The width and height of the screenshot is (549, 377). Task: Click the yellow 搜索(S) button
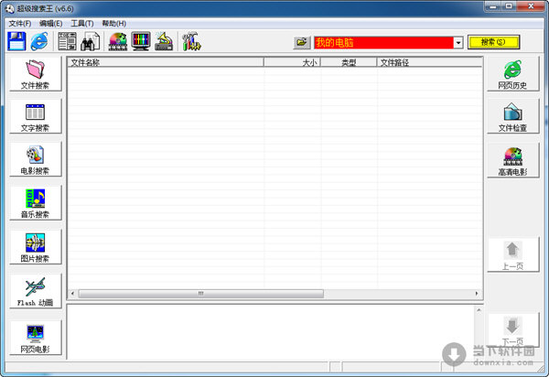coord(493,42)
